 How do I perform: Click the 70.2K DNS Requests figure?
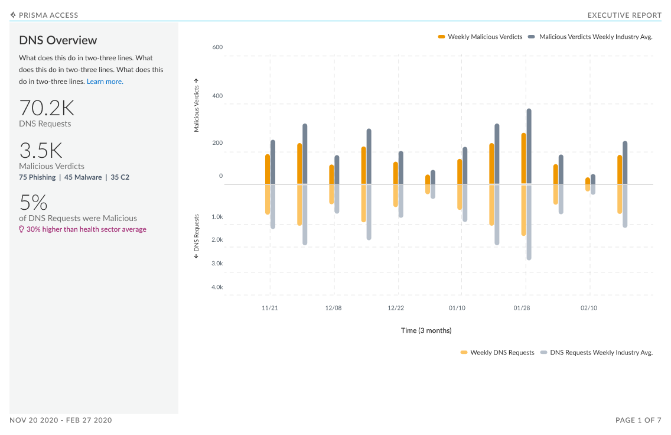pos(47,108)
